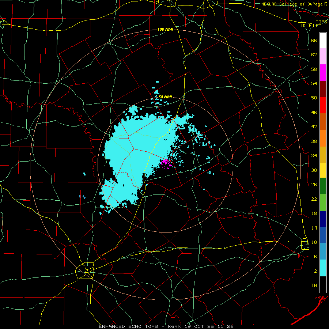Click the dark maroon legend swatch
This screenshot has height=329, width=329.
(x=323, y=89)
